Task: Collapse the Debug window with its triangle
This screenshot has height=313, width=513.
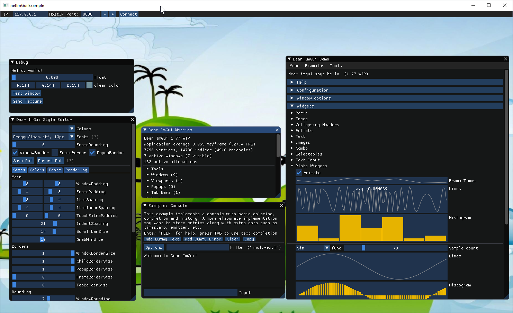Action: (x=12, y=62)
